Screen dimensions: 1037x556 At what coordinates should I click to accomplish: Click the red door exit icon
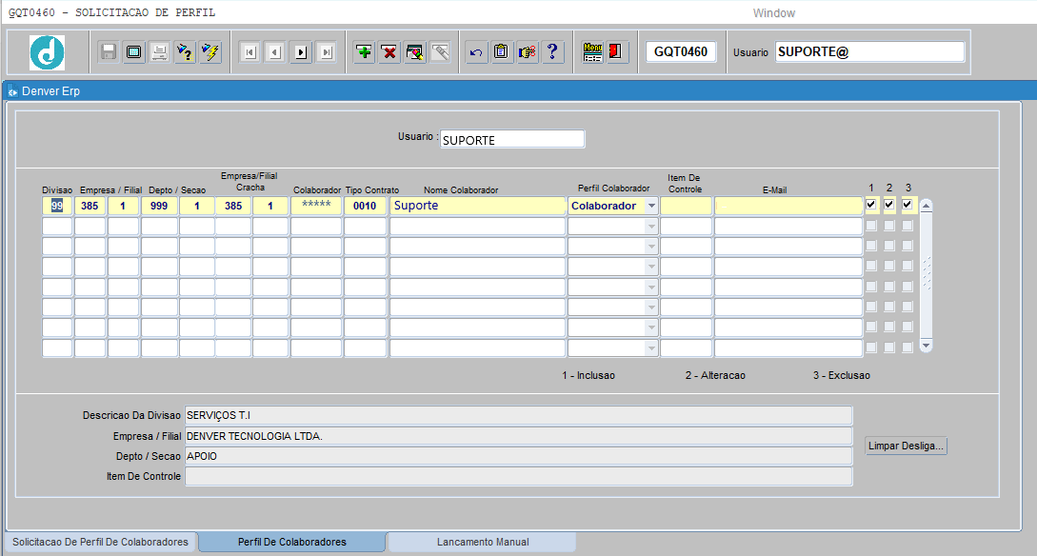[616, 51]
